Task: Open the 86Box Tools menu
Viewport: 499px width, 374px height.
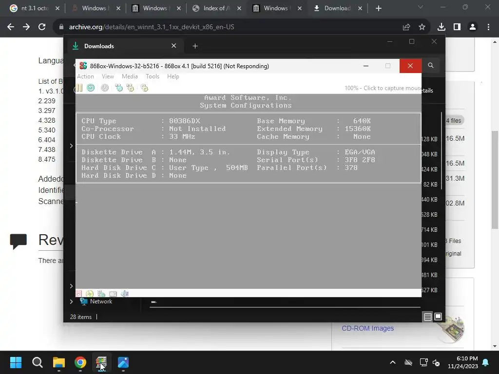Action: click(x=153, y=76)
